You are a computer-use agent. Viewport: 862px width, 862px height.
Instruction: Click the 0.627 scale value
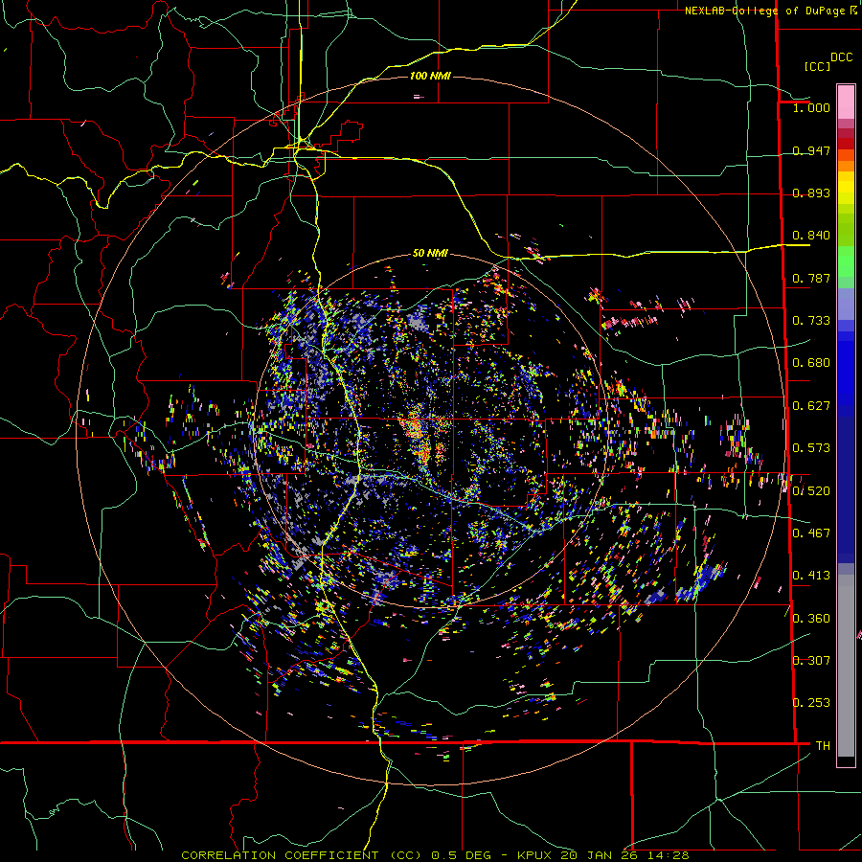pyautogui.click(x=811, y=406)
